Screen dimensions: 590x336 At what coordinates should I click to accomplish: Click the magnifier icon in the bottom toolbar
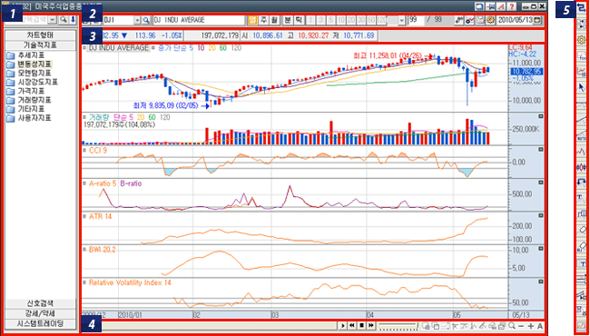click(511, 326)
